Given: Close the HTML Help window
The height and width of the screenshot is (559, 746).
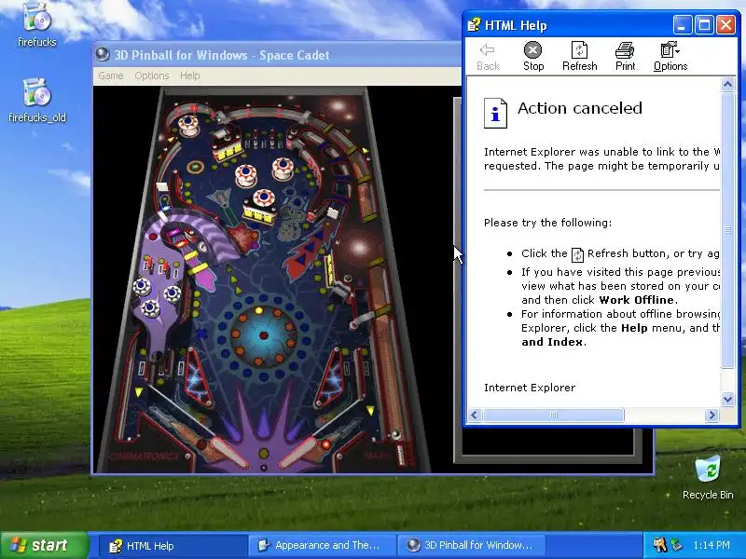Looking at the screenshot, I should pyautogui.click(x=726, y=25).
